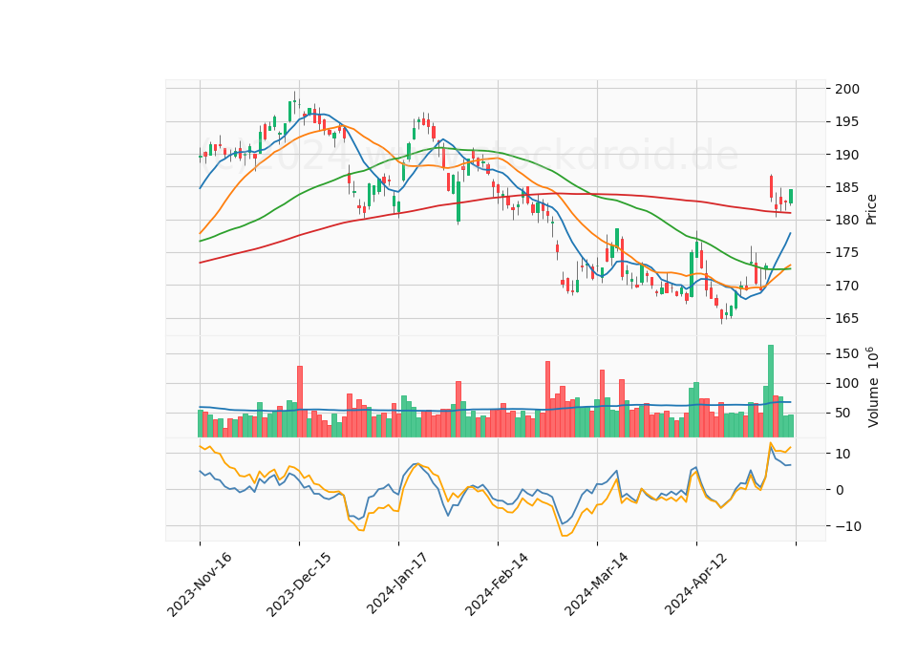Select the 165 price tick label
The width and height of the screenshot is (917, 659).
point(847,319)
